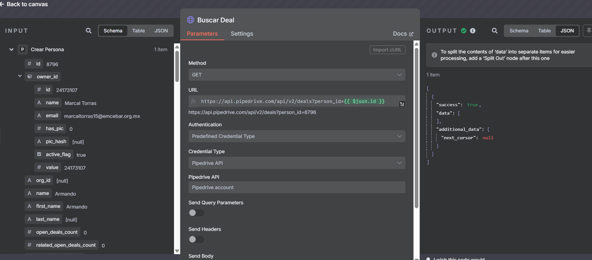This screenshot has width=592, height=260.
Task: Click the INPUT panel vertical scrollbar thumb
Action: coord(177,66)
